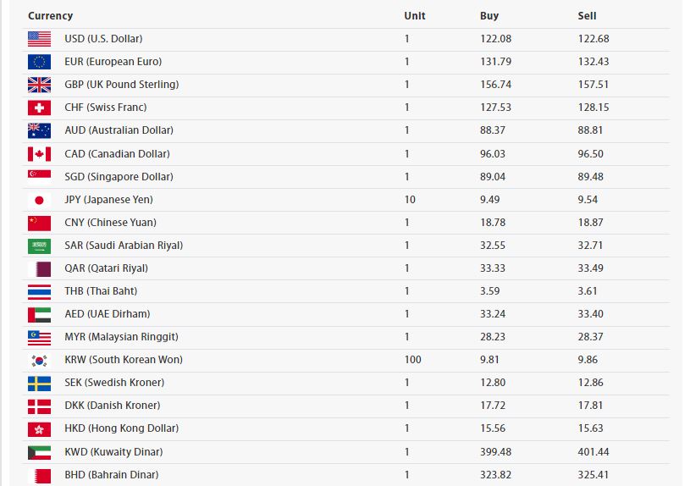This screenshot has height=486, width=690.
Task: Select the Kuwait flag icon
Action: (39, 452)
